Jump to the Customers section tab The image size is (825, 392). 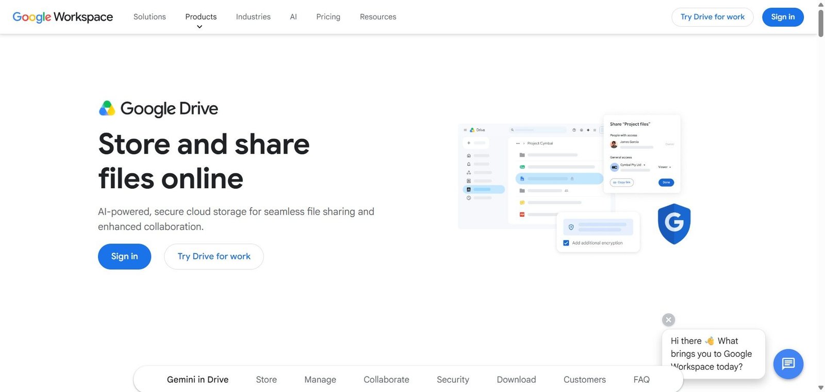click(x=585, y=380)
